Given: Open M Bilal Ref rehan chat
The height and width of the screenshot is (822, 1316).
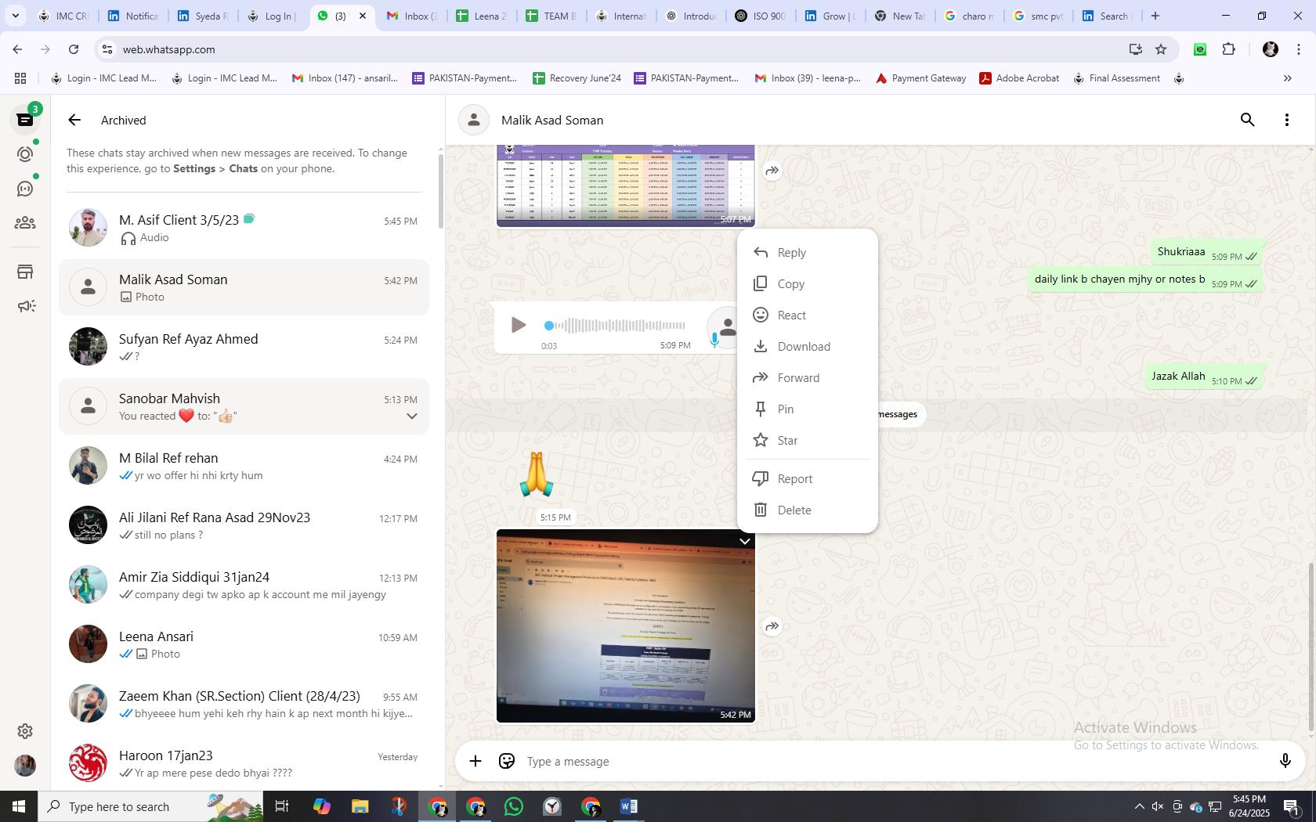Looking at the screenshot, I should pyautogui.click(x=244, y=466).
